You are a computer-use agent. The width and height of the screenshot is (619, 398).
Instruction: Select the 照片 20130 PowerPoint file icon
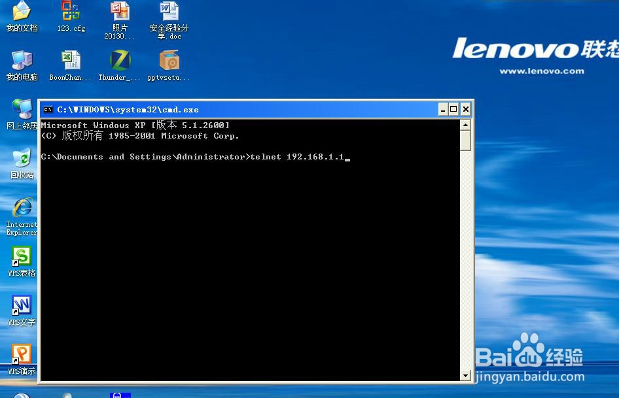120,11
